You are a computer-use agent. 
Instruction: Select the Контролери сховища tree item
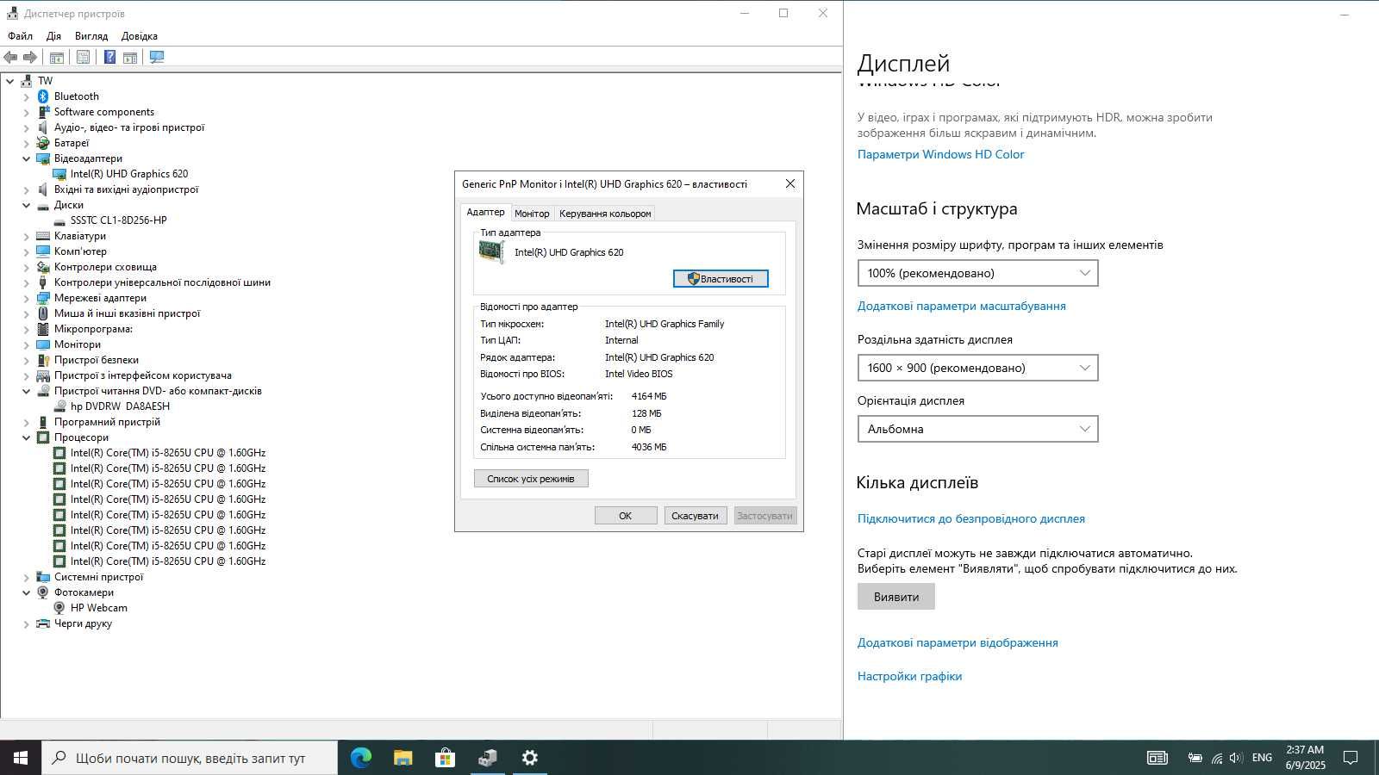pyautogui.click(x=105, y=267)
